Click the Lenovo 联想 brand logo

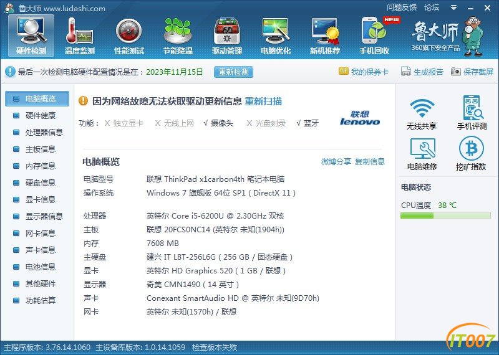(360, 118)
